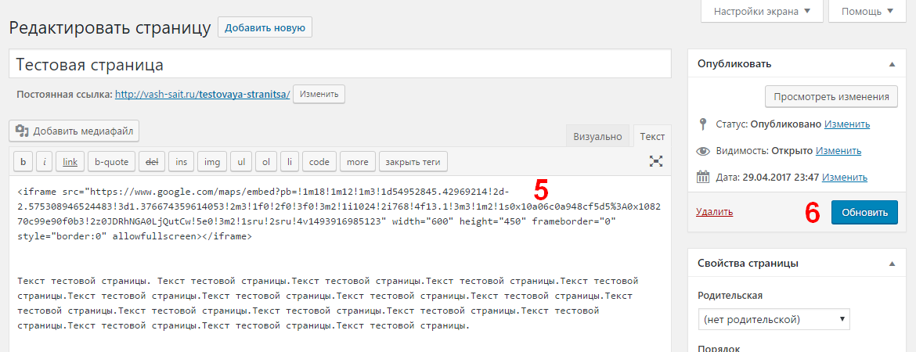
Task: Click Добавить новую button
Action: (265, 27)
